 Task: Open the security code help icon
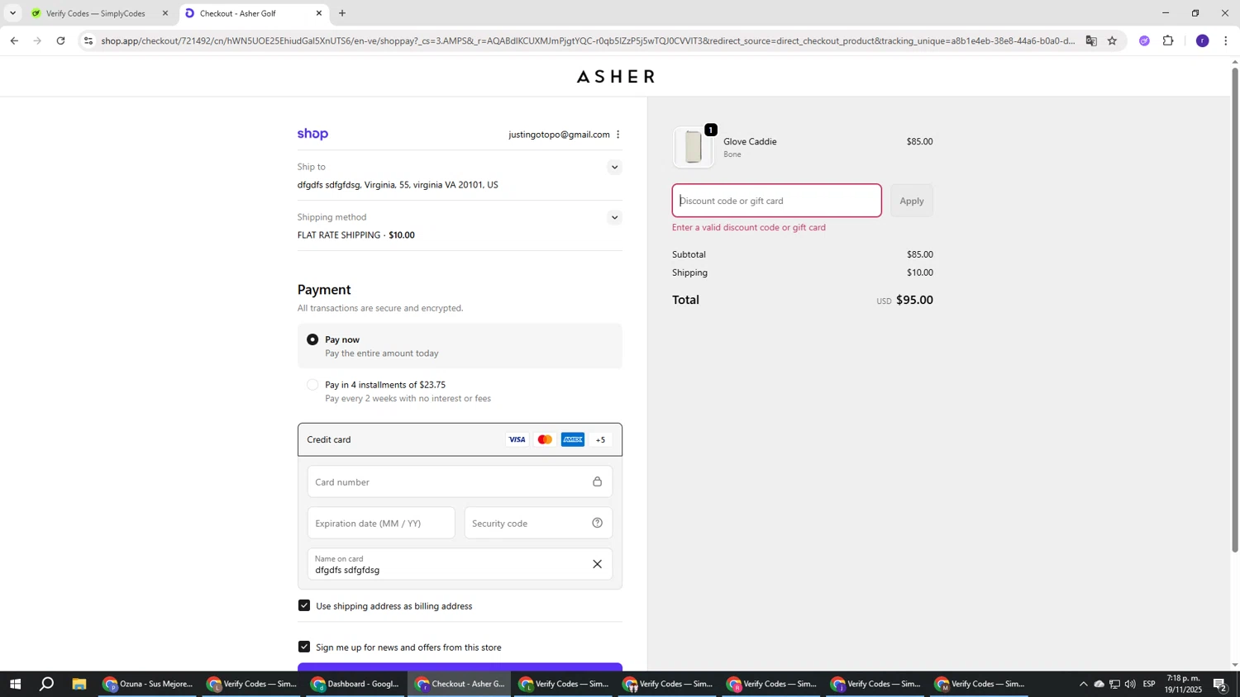[x=597, y=523]
